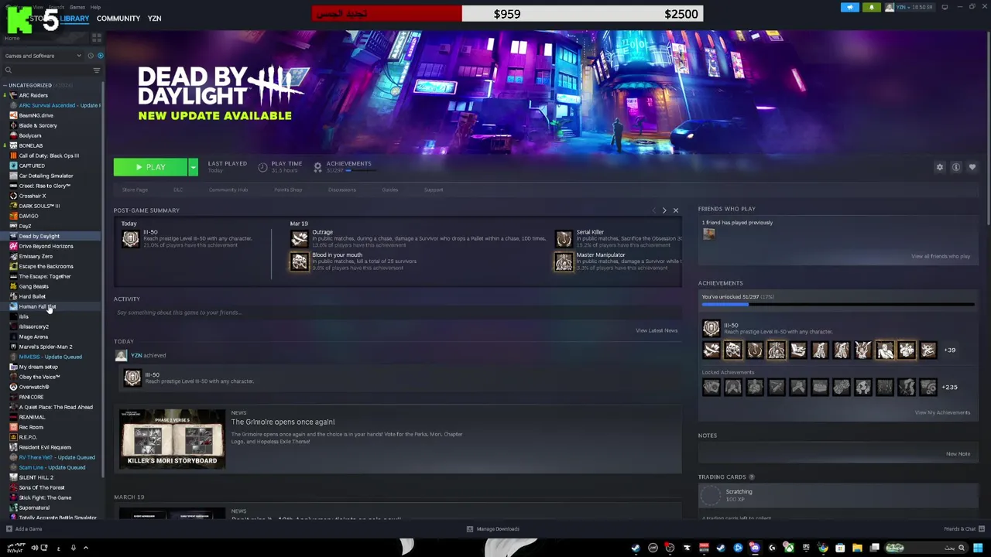
Task: Open File Explorer in taskbar
Action: [857, 548]
